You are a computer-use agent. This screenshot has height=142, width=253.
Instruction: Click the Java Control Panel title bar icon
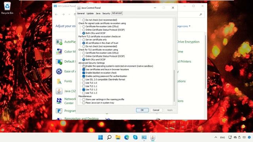[79, 8]
